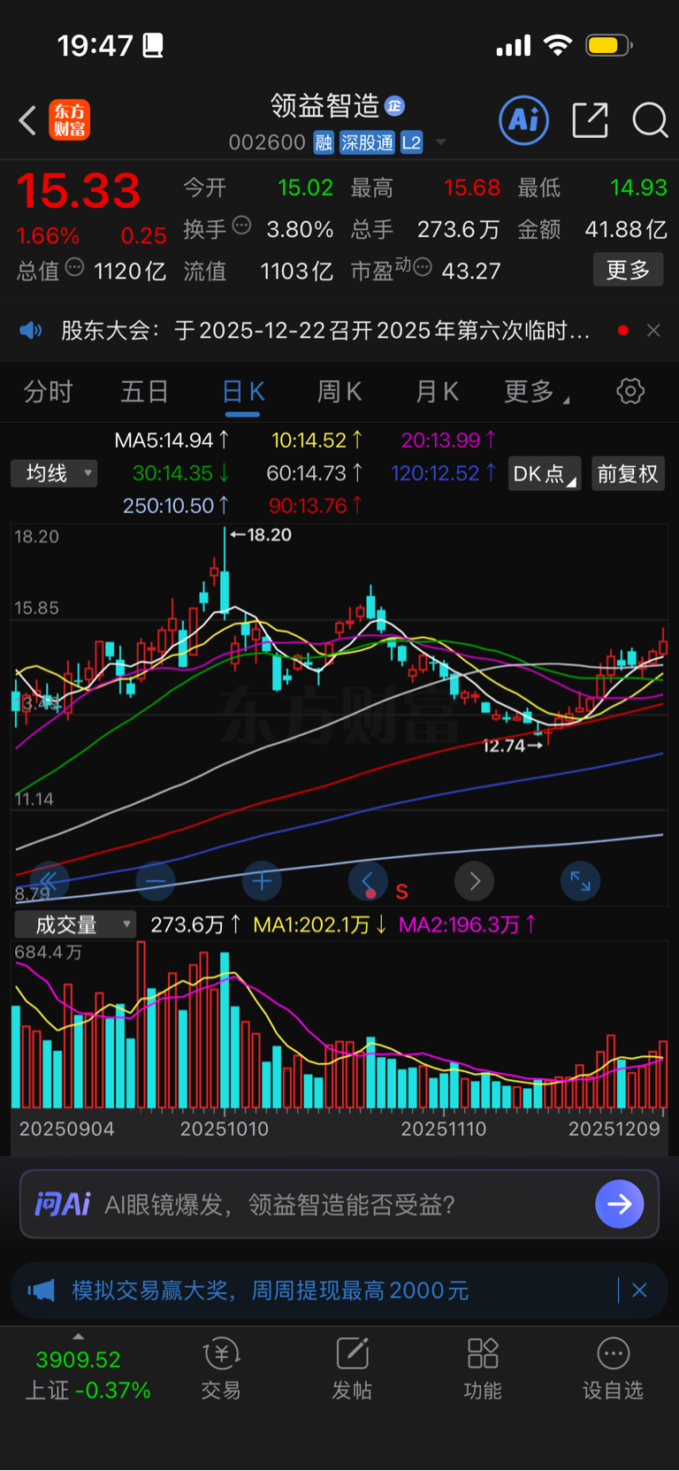The image size is (679, 1471).
Task: Dismiss the 股东大会 announcement banner
Action: pyautogui.click(x=653, y=331)
